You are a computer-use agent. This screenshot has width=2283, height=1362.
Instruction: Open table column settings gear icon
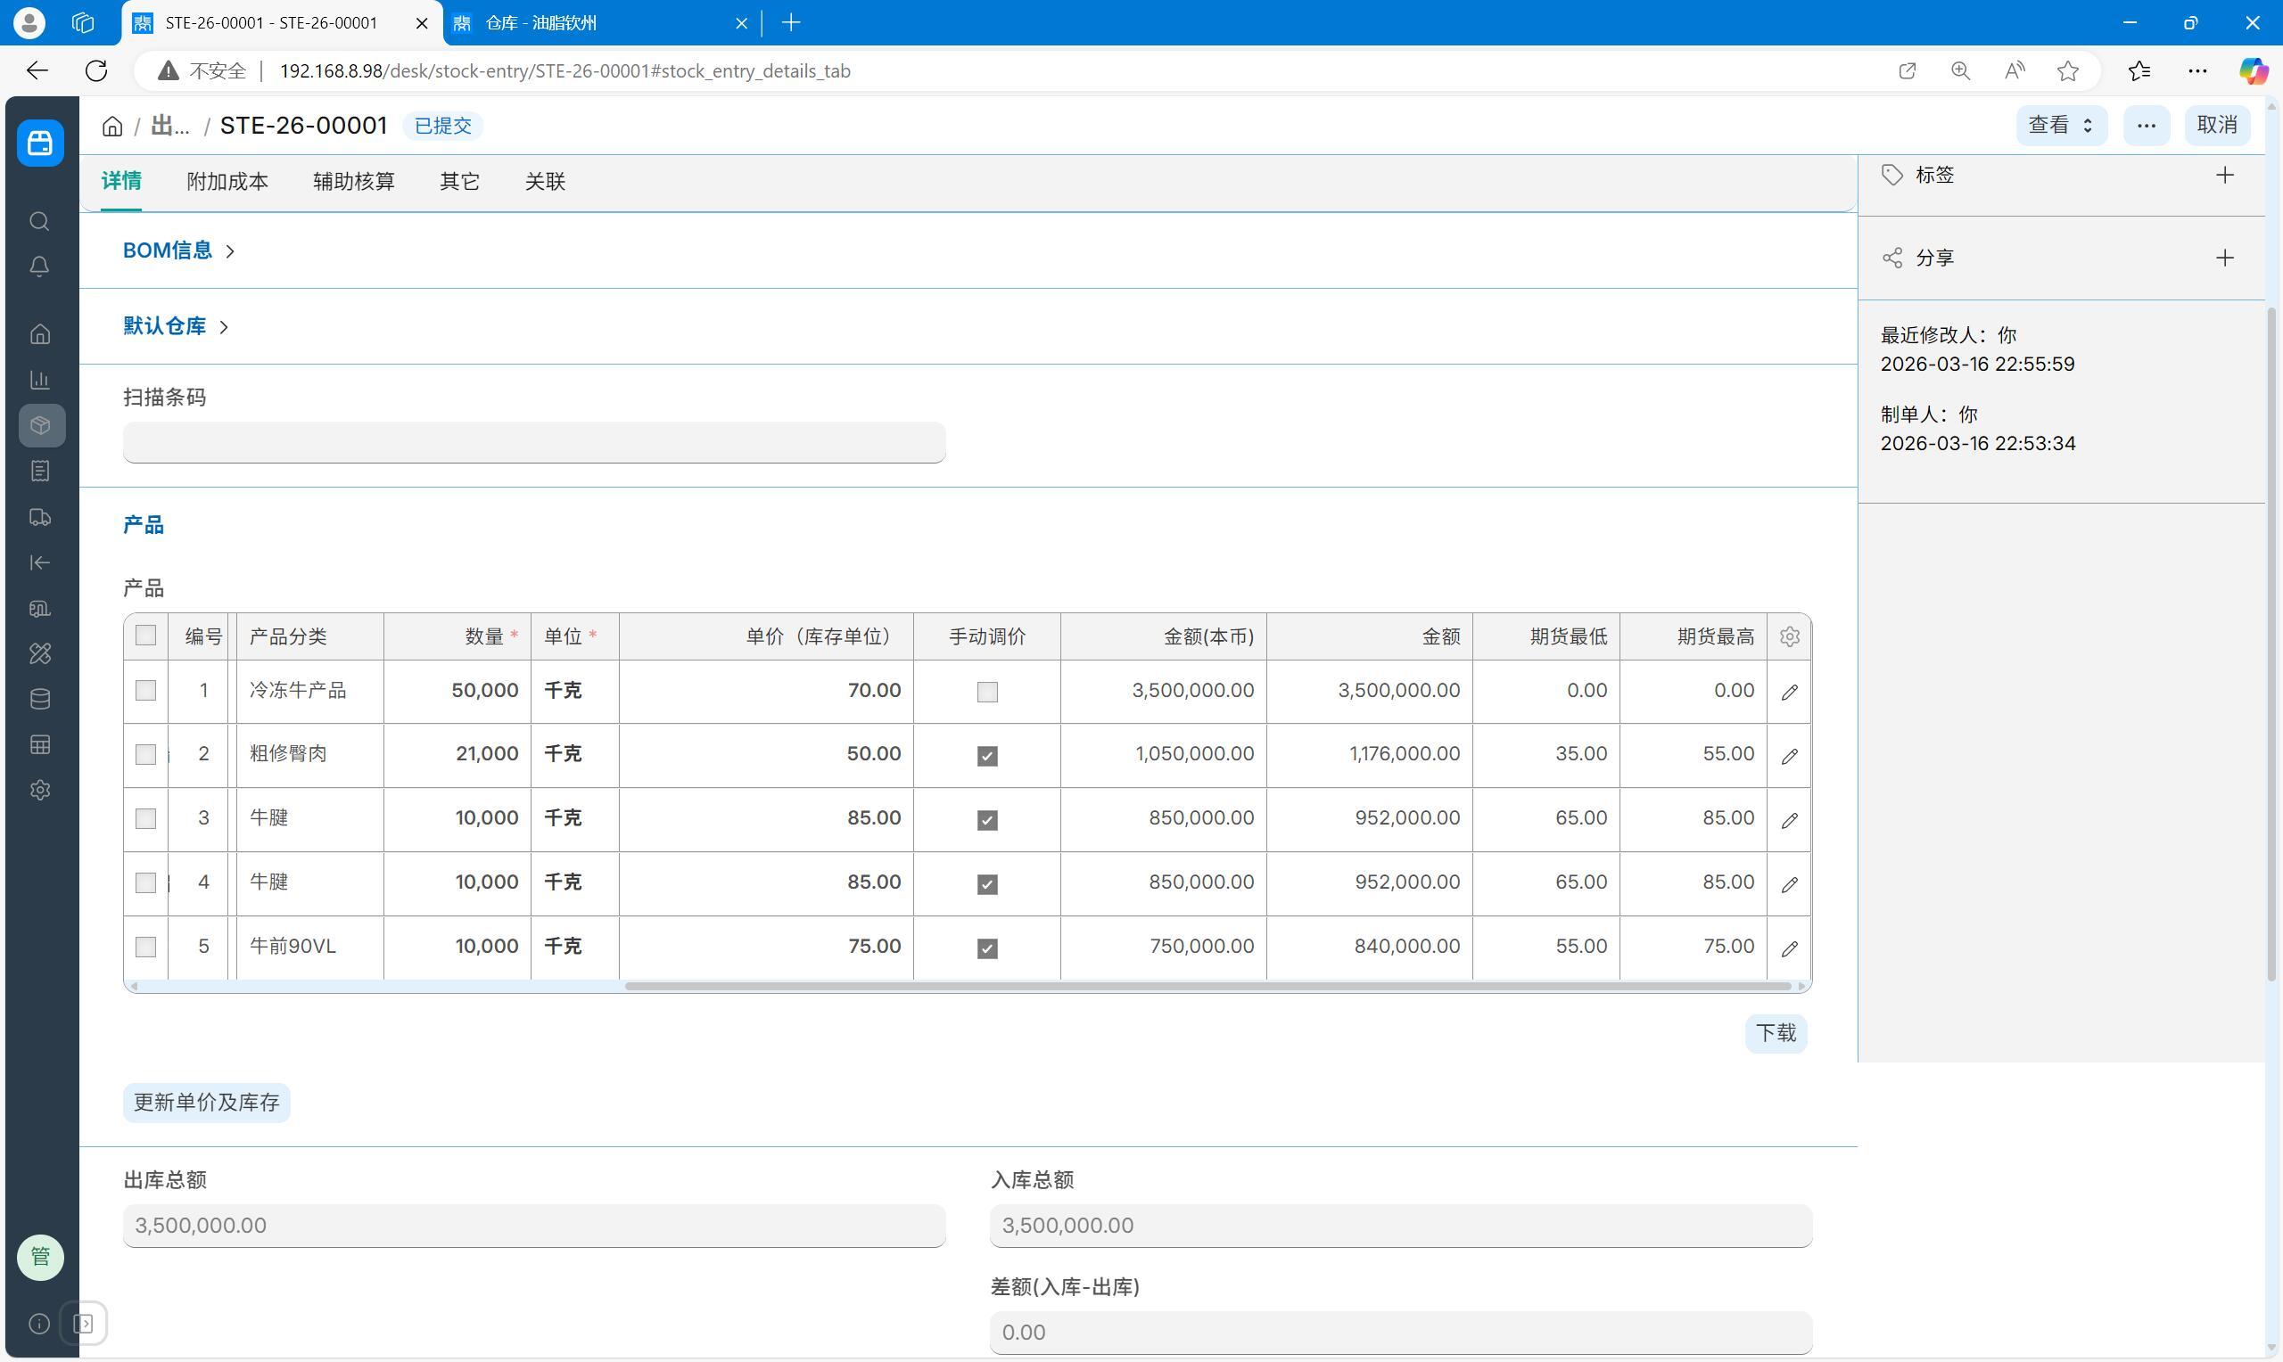click(1789, 636)
